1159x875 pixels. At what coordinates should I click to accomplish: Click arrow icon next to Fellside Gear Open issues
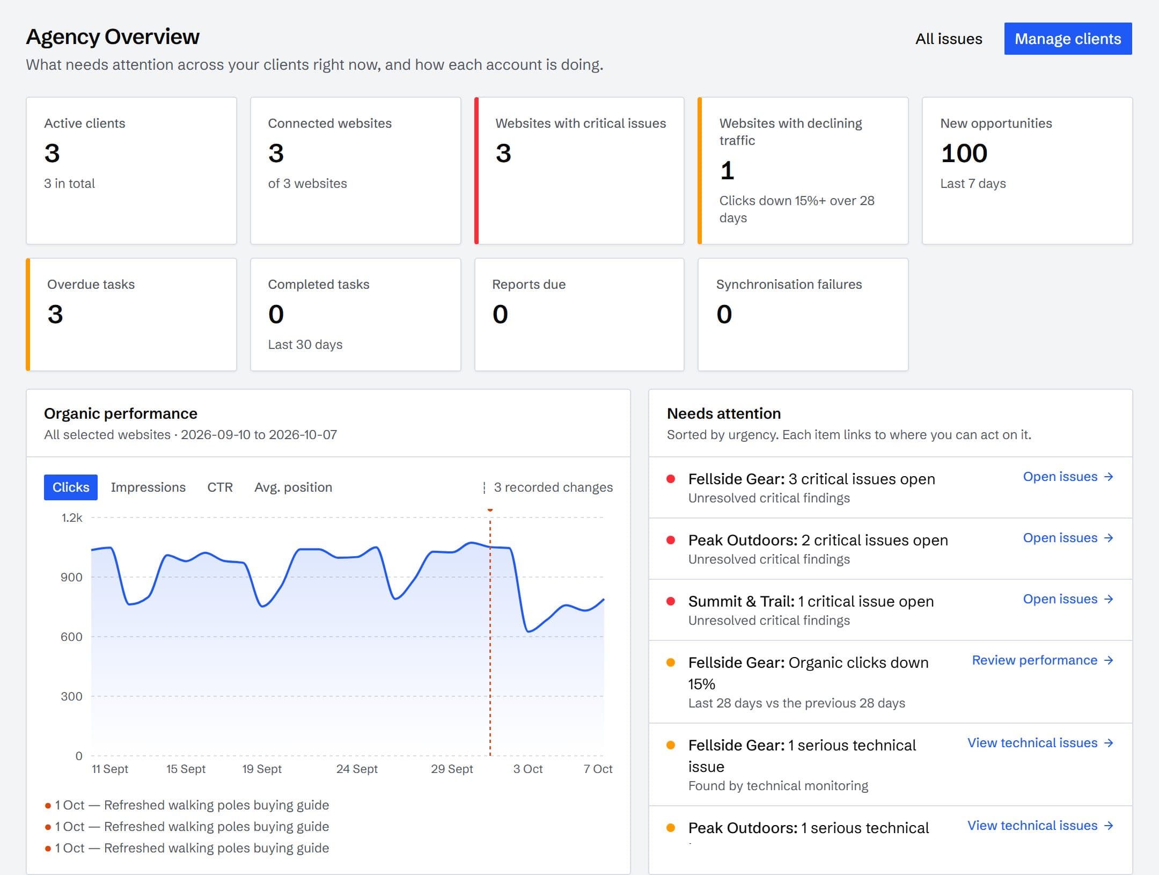coord(1109,477)
